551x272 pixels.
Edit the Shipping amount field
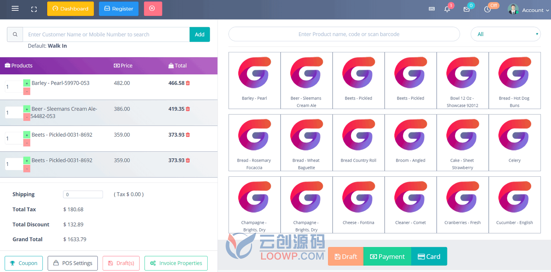pos(83,195)
